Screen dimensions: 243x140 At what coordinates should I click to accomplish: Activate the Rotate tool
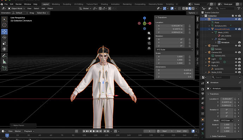(4, 37)
